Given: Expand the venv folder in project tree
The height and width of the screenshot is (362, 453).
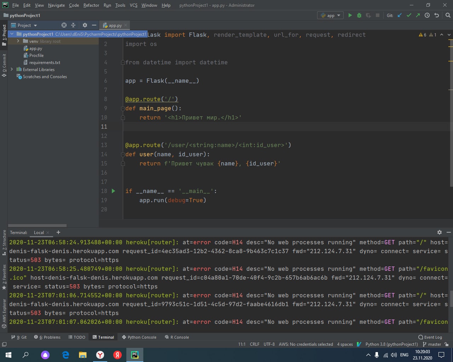Looking at the screenshot, I should pos(18,41).
